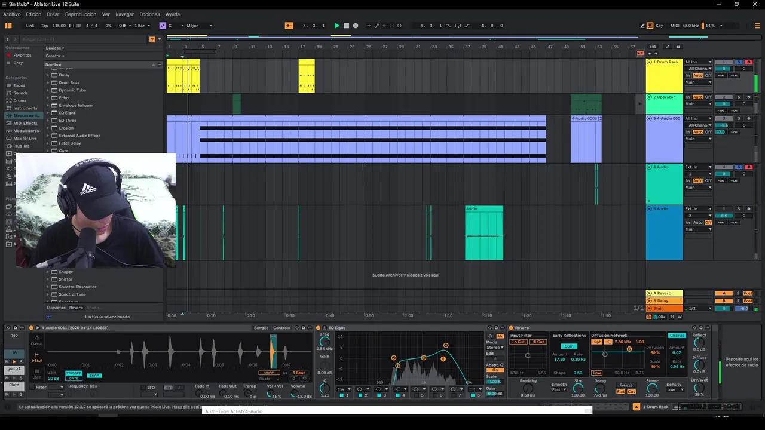Screen dimensions: 765x430
Task: Toggle the browser panel show/hide icon
Action: [8, 26]
